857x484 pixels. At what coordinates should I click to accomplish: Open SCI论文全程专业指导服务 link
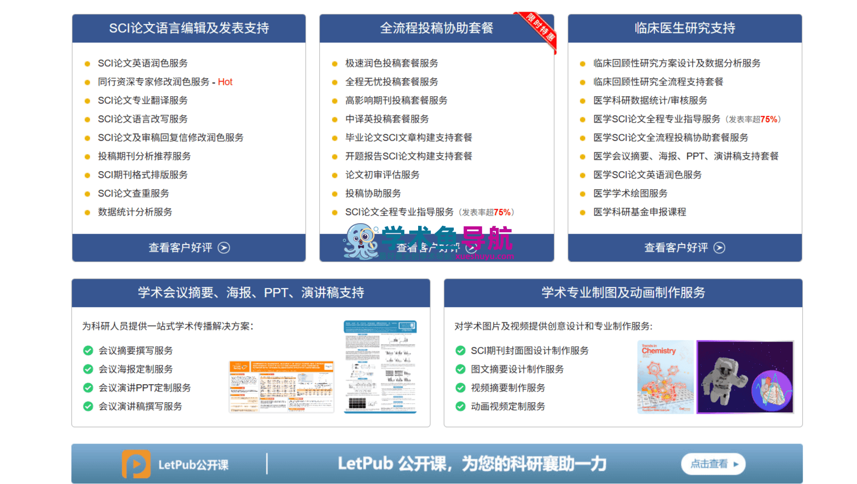[400, 212]
